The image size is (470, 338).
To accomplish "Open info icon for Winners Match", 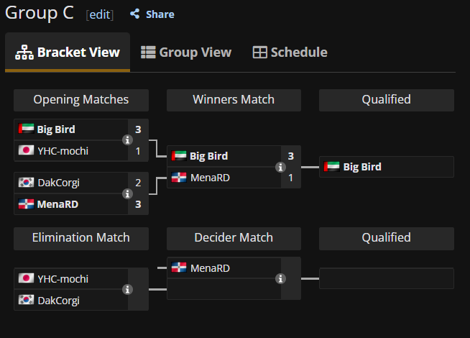I will tap(280, 167).
